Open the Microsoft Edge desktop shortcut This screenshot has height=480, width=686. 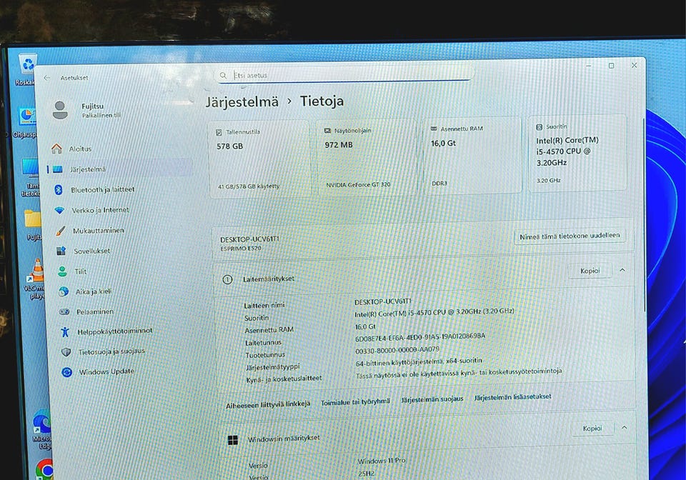41,429
